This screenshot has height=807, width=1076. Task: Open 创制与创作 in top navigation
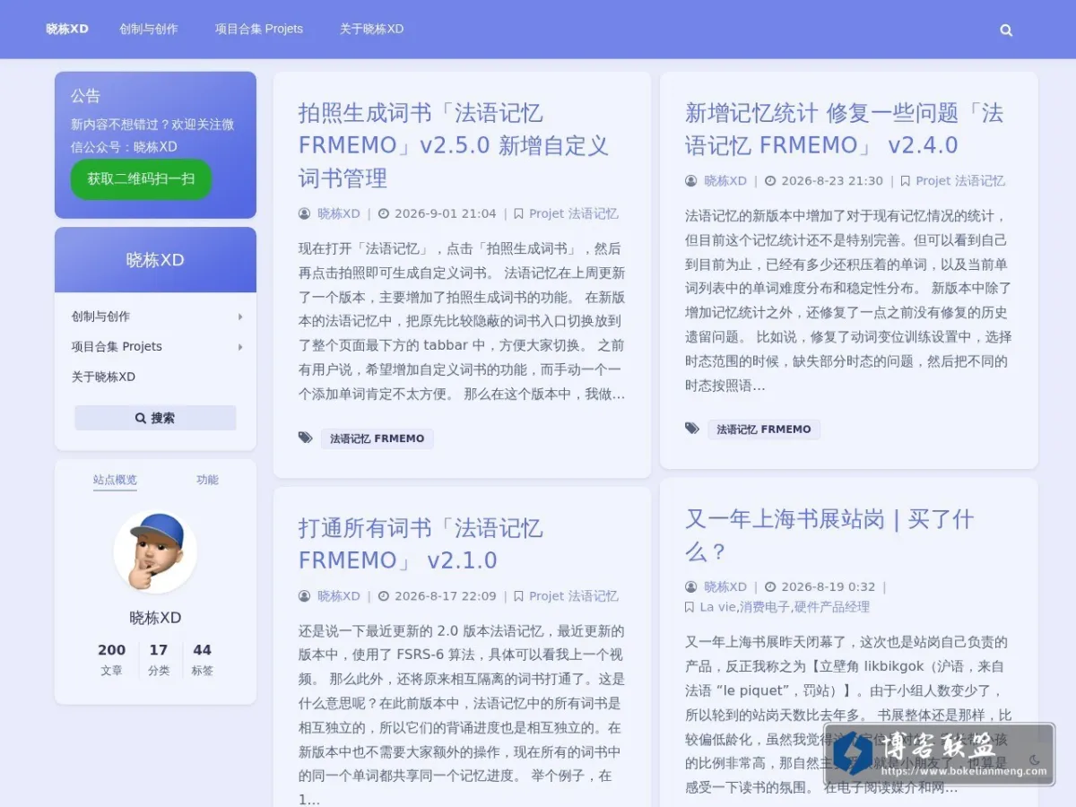coord(149,29)
